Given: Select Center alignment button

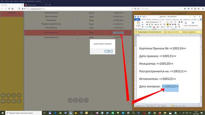Looking at the screenshot, I should [x=170, y=24].
